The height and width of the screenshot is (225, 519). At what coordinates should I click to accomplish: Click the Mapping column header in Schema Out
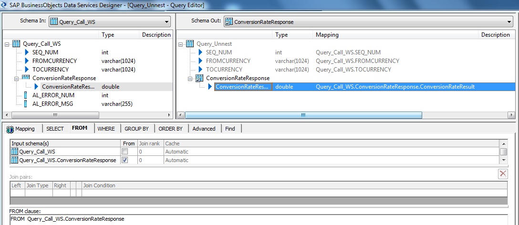click(x=395, y=35)
